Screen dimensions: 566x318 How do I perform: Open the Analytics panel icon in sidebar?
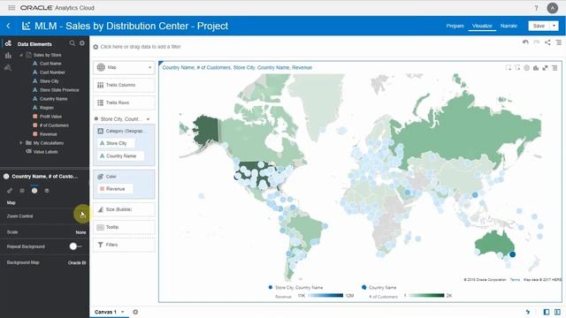tap(8, 67)
